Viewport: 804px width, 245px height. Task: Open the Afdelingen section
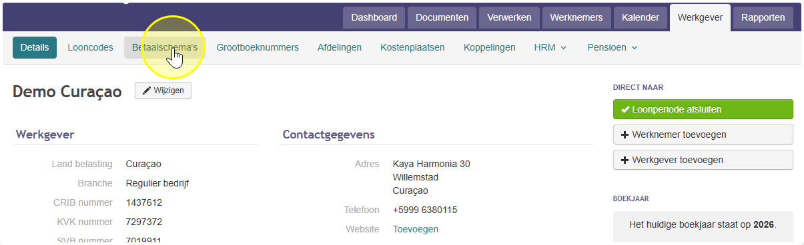click(x=340, y=47)
